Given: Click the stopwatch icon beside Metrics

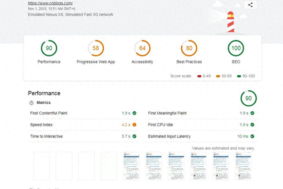Looking at the screenshot, I should 31,103.
